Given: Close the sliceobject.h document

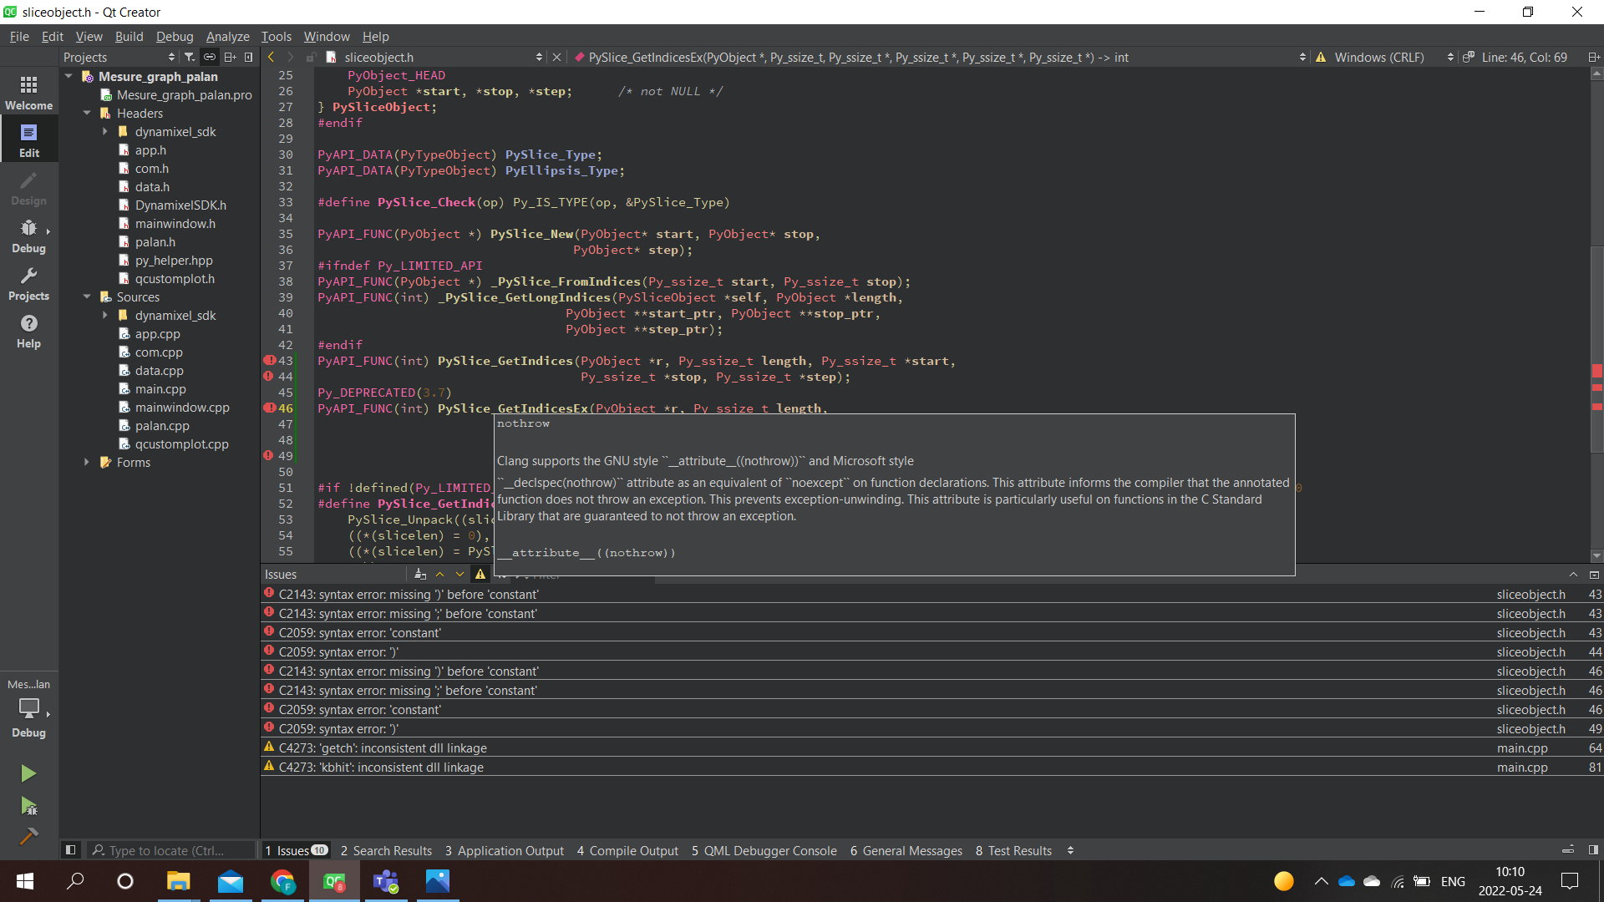Looking at the screenshot, I should 557,57.
